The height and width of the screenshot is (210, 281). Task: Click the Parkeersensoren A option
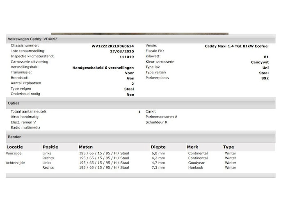point(161,117)
